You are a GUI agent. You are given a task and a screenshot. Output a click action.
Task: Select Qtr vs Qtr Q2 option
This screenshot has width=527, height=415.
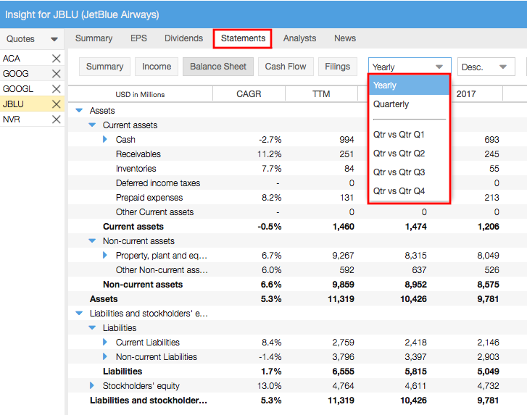[x=409, y=153]
